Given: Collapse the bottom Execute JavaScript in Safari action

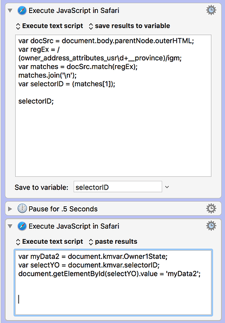Looking at the screenshot, I should [x=10, y=226].
